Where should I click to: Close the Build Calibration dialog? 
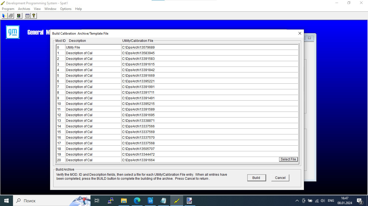[x=300, y=34]
